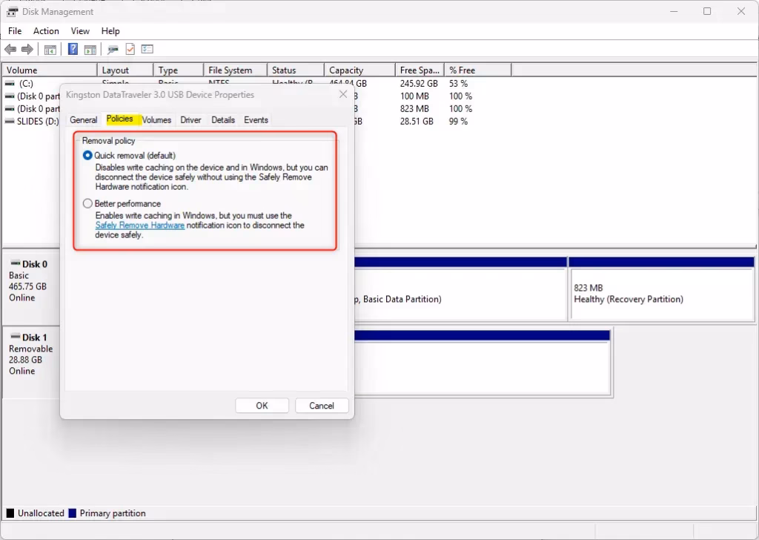Screen dimensions: 759x540
Task: Click the drive with magnifier toolbar icon
Action: coord(112,49)
